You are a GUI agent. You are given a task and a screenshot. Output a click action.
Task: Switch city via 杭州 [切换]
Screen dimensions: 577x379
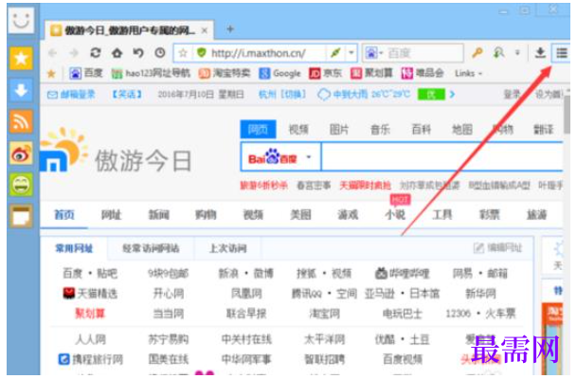pos(282,95)
